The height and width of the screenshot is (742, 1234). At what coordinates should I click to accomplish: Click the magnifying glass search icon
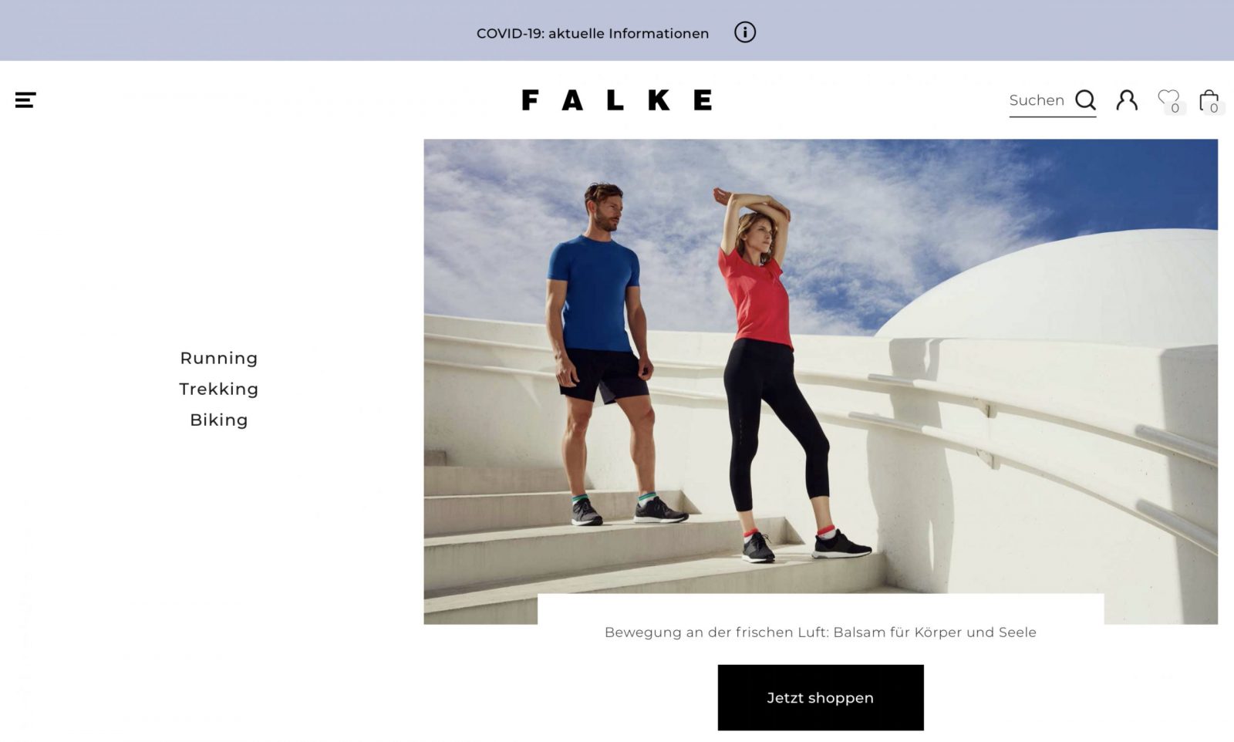click(1085, 100)
